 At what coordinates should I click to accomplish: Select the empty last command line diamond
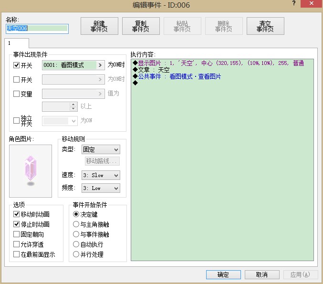point(135,83)
